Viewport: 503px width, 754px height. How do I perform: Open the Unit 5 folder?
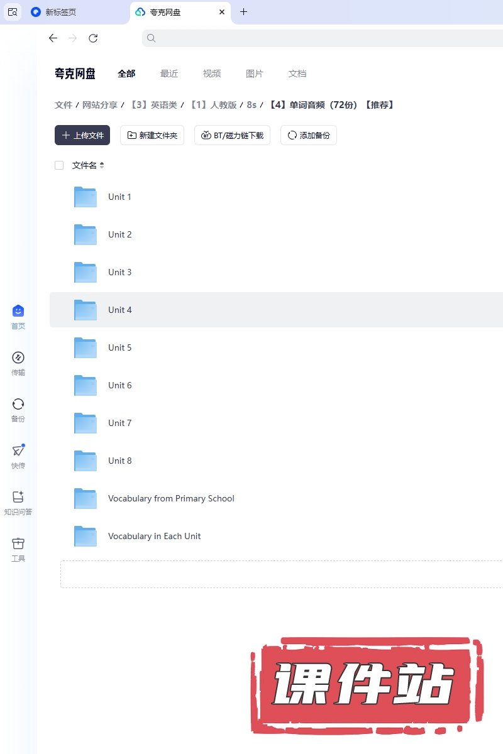coord(119,347)
